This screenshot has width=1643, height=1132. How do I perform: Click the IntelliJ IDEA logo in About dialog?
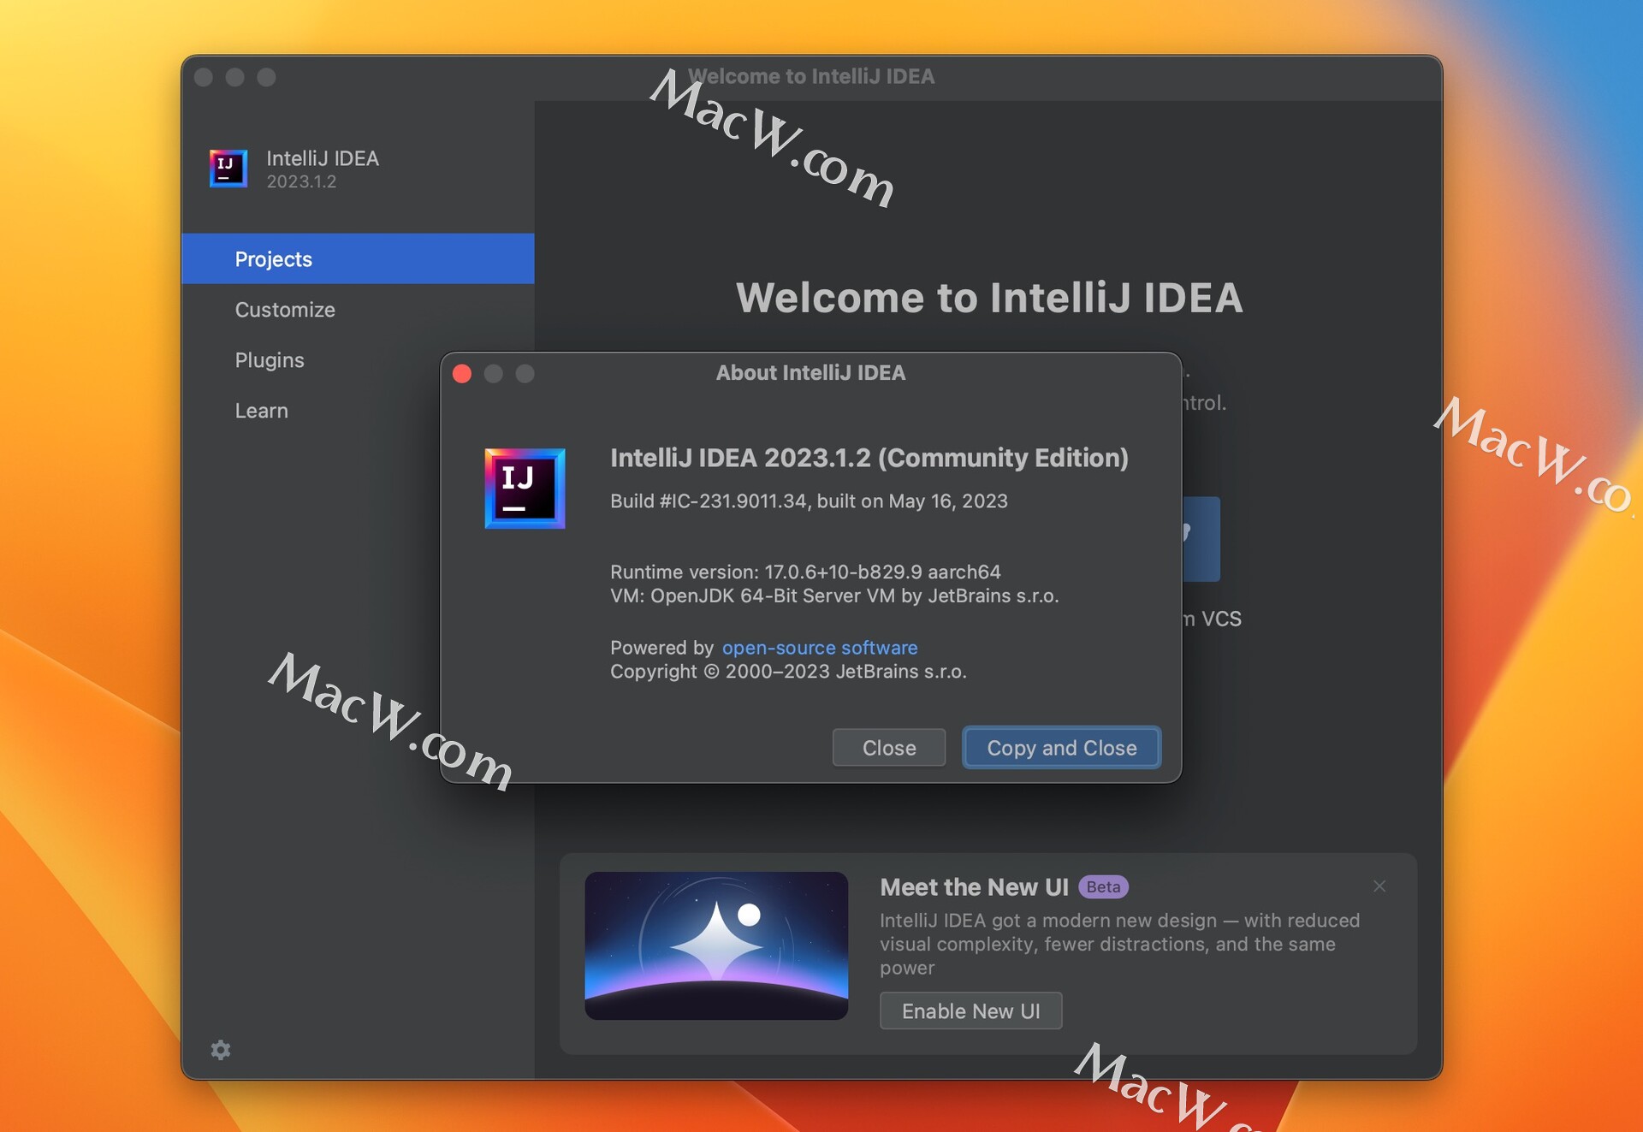click(x=525, y=489)
